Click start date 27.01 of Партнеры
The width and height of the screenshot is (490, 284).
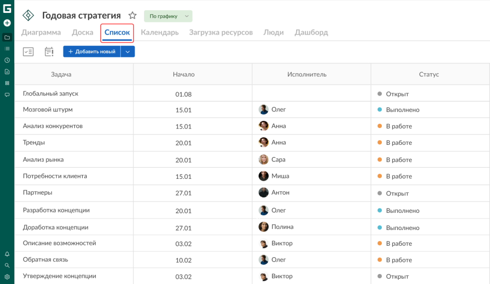click(183, 193)
